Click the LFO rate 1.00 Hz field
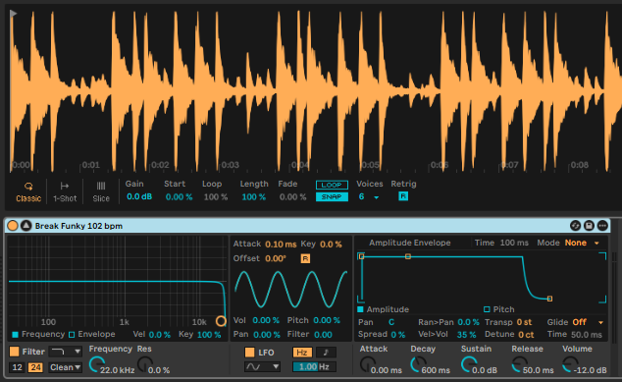The width and height of the screenshot is (622, 382). pyautogui.click(x=314, y=366)
